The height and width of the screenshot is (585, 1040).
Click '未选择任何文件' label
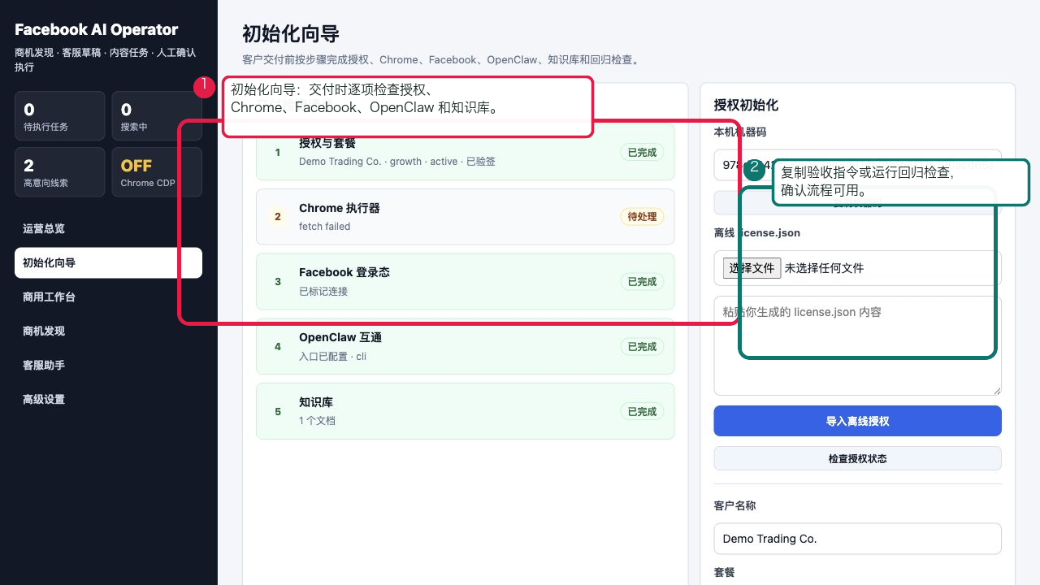[824, 268]
